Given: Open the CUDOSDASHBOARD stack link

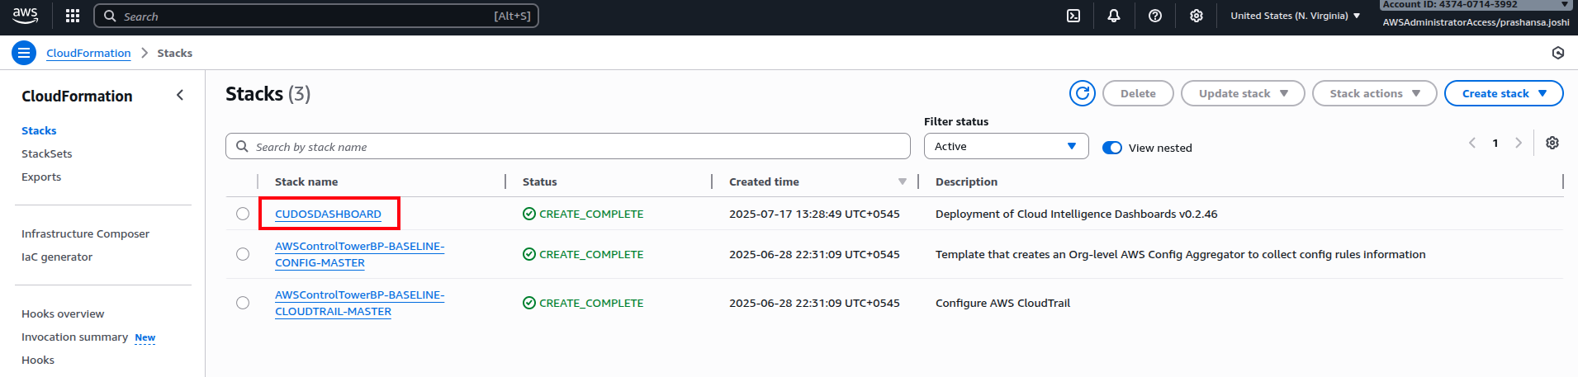Looking at the screenshot, I should 328,214.
